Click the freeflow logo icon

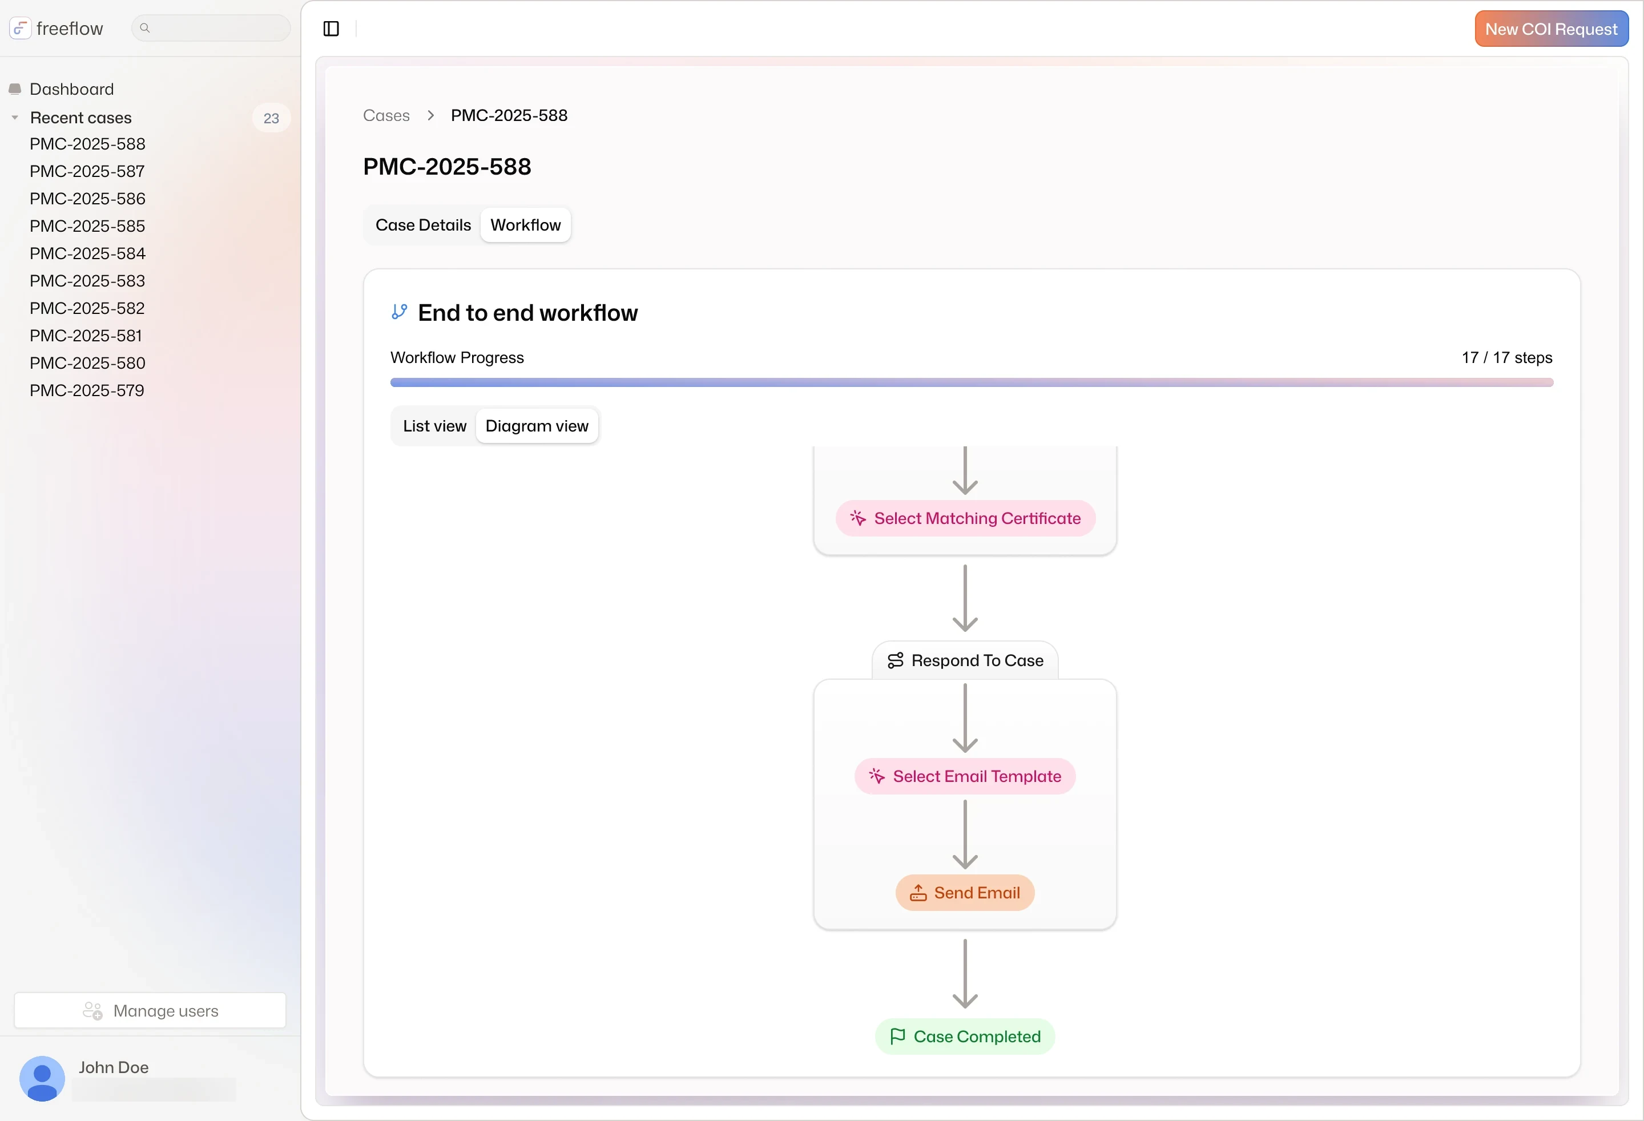[x=20, y=29]
